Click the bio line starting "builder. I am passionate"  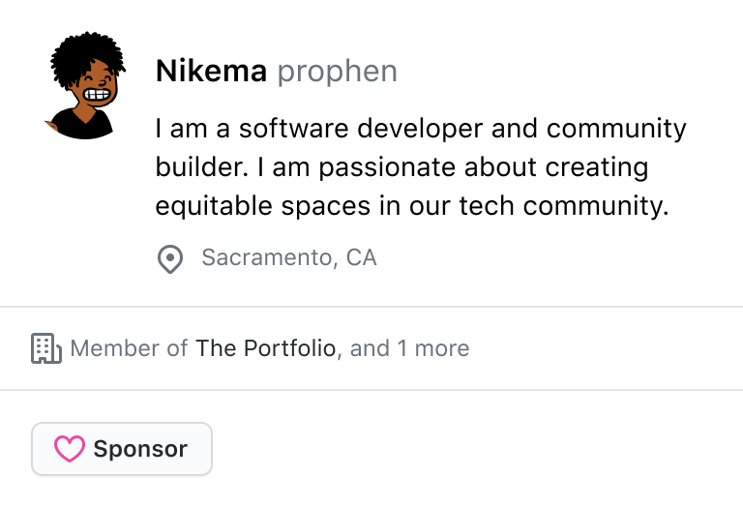[401, 167]
